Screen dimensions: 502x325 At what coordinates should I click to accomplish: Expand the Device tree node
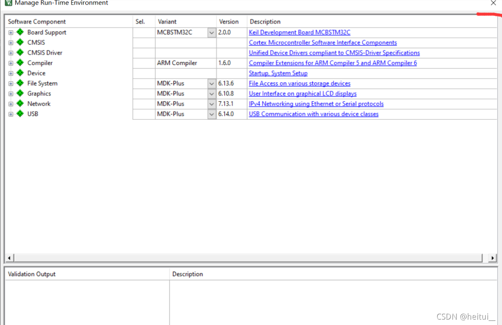coord(11,73)
